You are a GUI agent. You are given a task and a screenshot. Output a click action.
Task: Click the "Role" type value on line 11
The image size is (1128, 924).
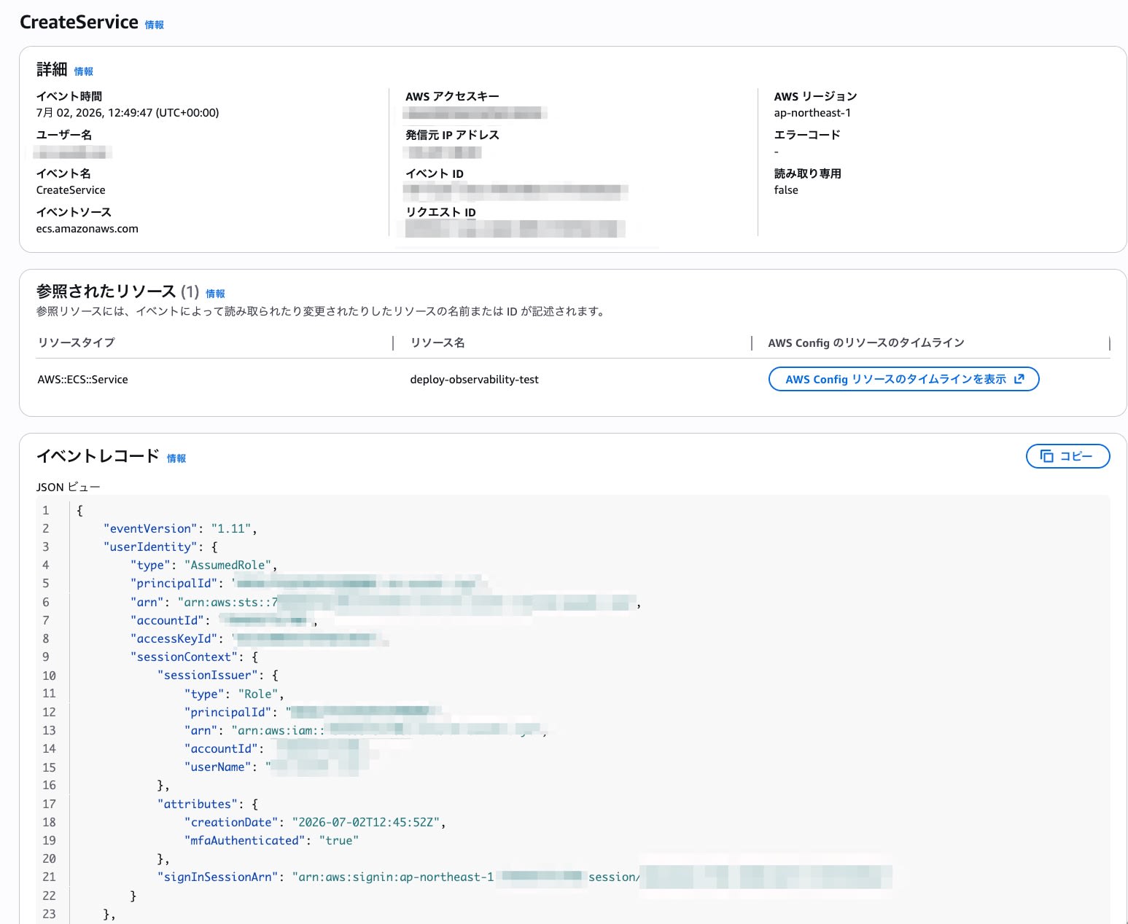(x=258, y=694)
